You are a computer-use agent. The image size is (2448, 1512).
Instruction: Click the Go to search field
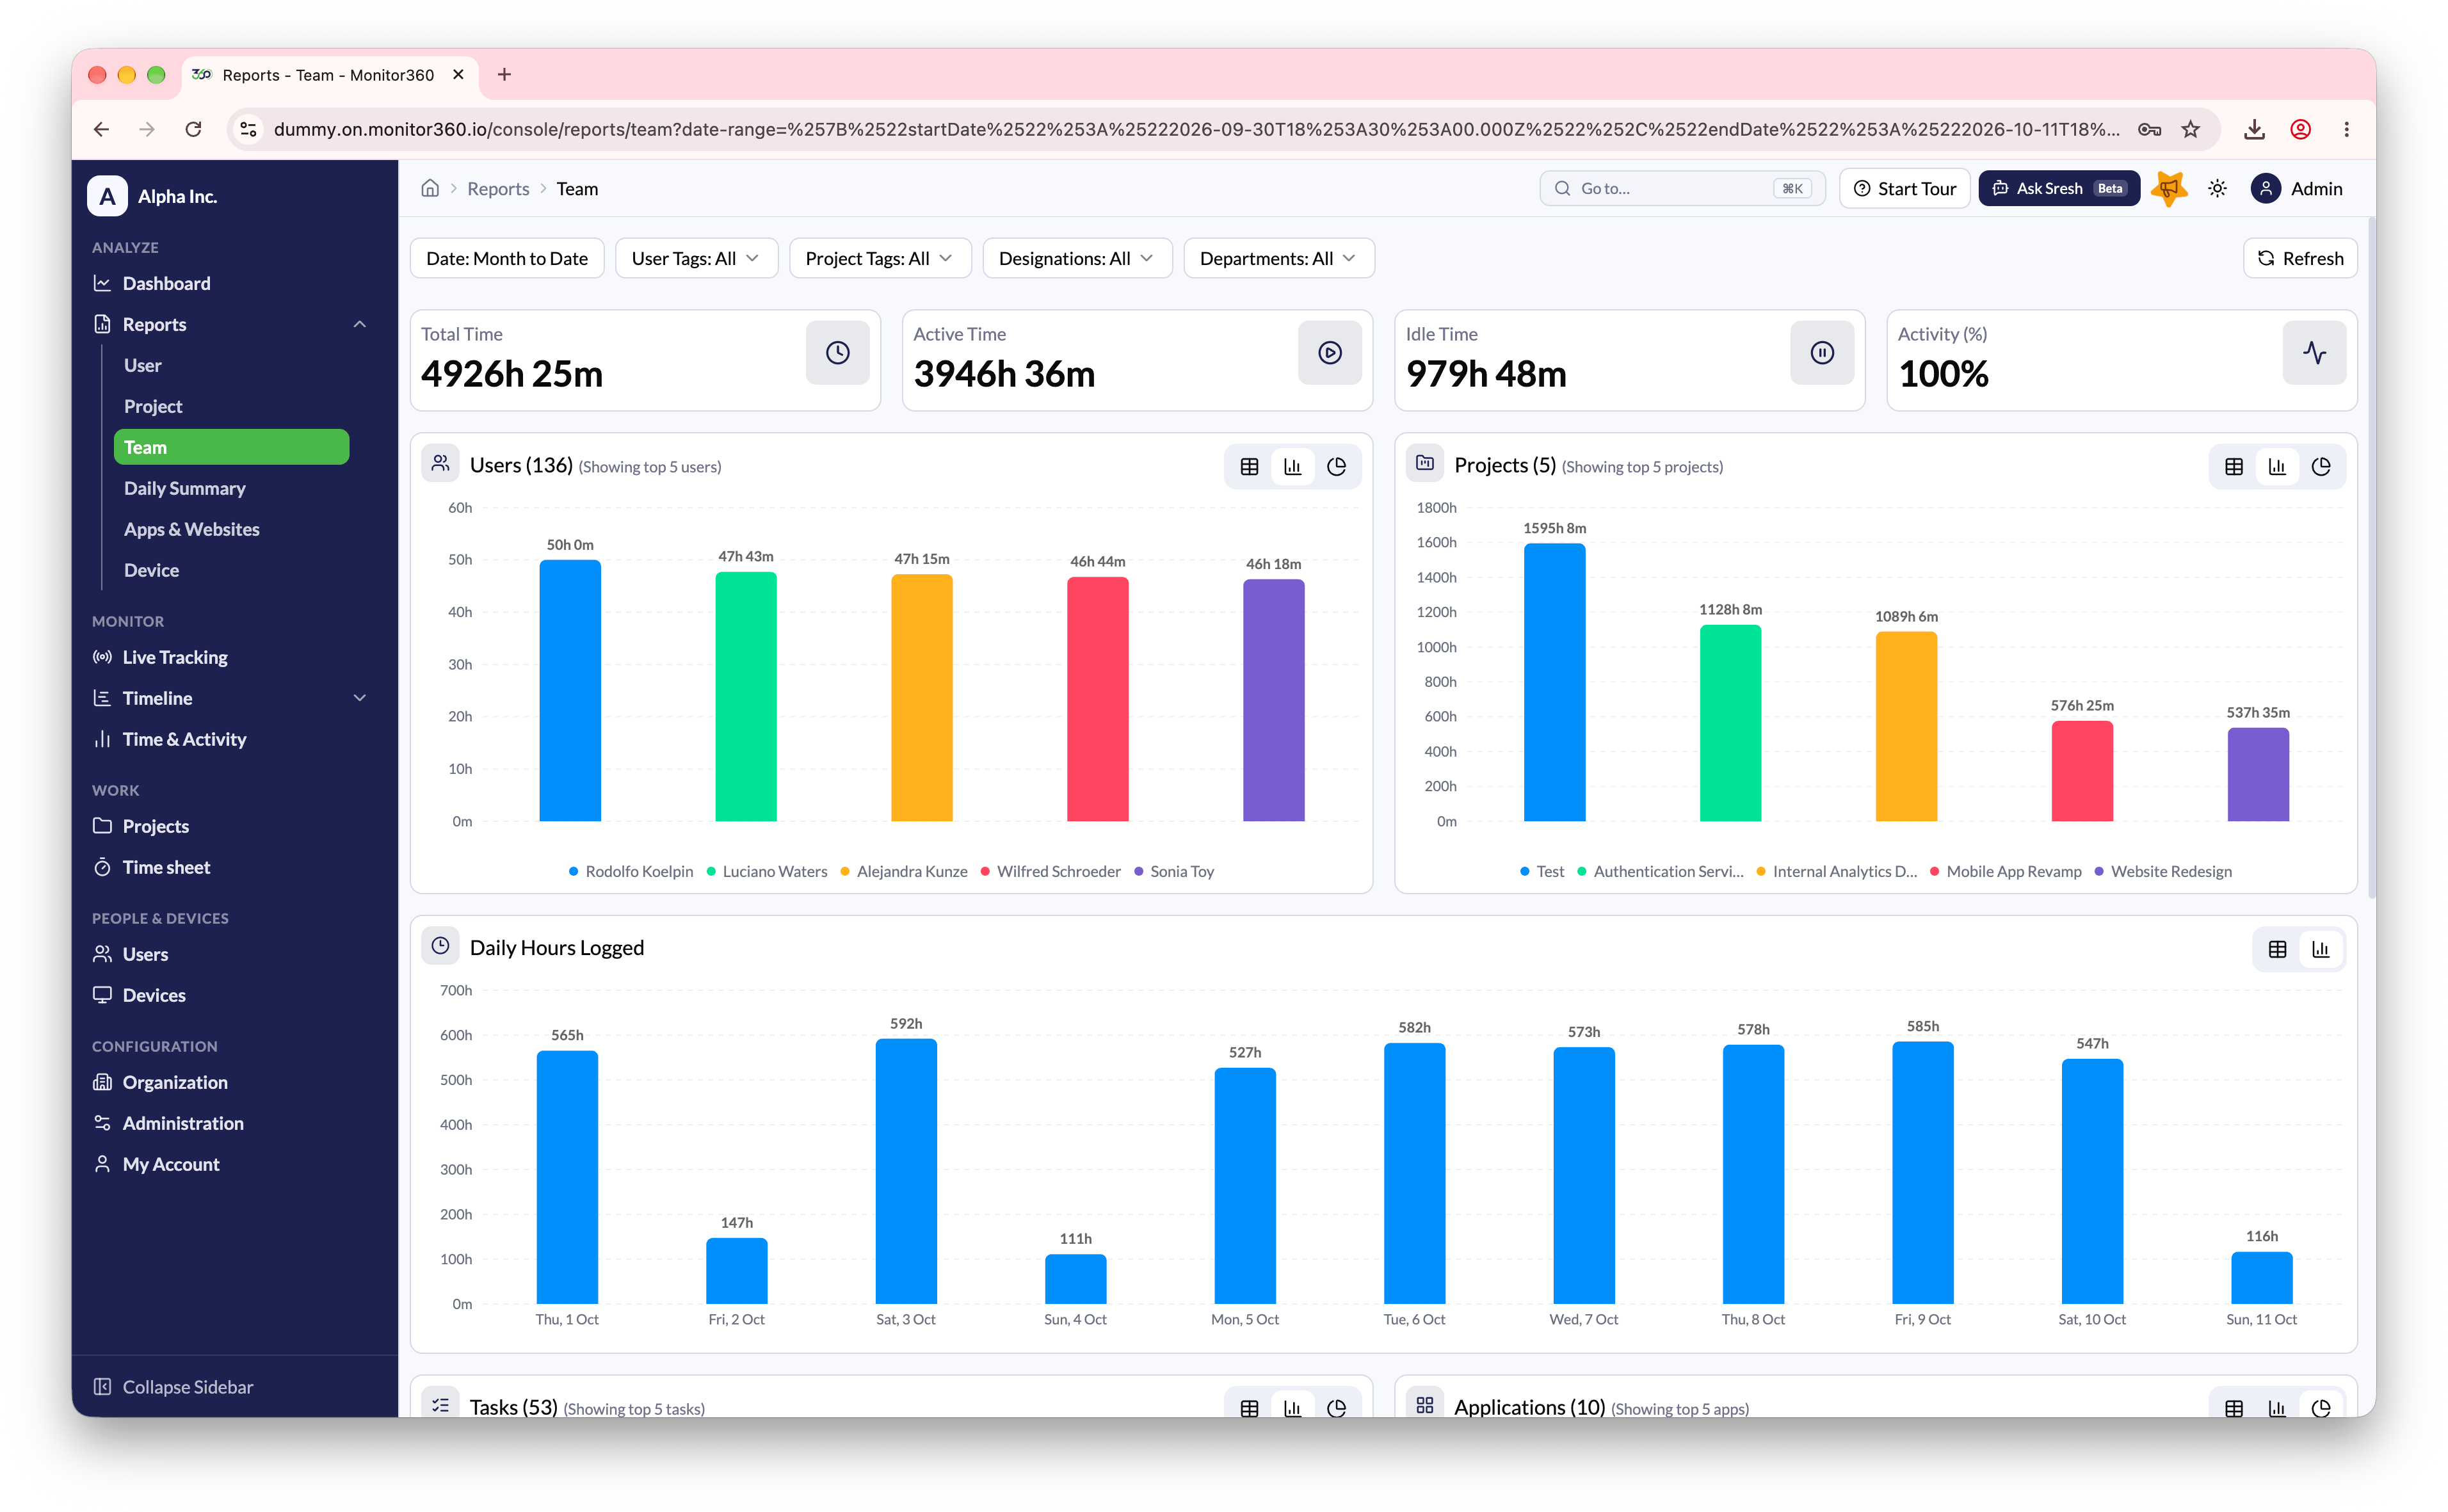pos(1682,188)
